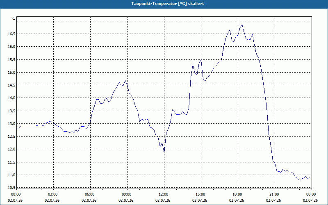Select the 13,0 y-axis label
This screenshot has width=328, height=205.
click(x=12, y=124)
